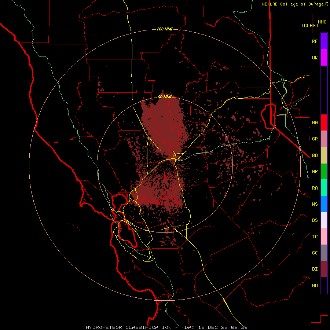
Task: Click the UK magenta color swatch
Action: pos(324,58)
